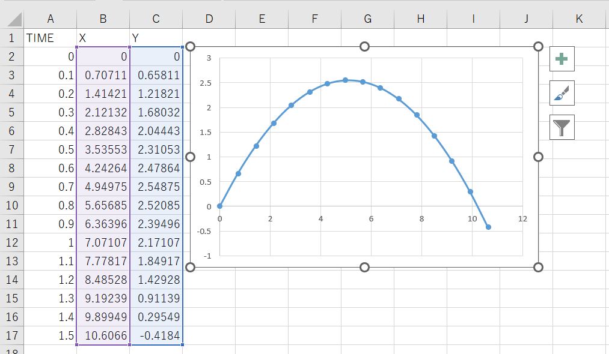This screenshot has width=609, height=354.
Task: Select column C header
Action: click(156, 19)
